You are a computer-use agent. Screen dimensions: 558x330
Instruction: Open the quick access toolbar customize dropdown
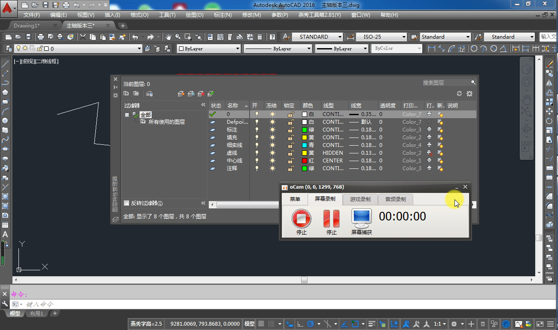click(106, 5)
